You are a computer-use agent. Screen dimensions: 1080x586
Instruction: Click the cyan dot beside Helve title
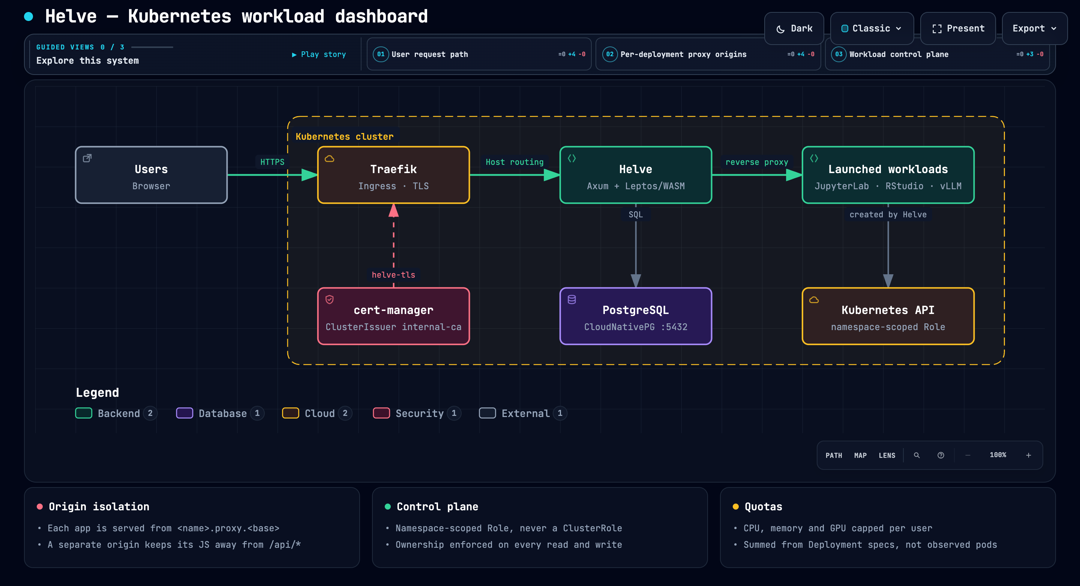point(28,17)
